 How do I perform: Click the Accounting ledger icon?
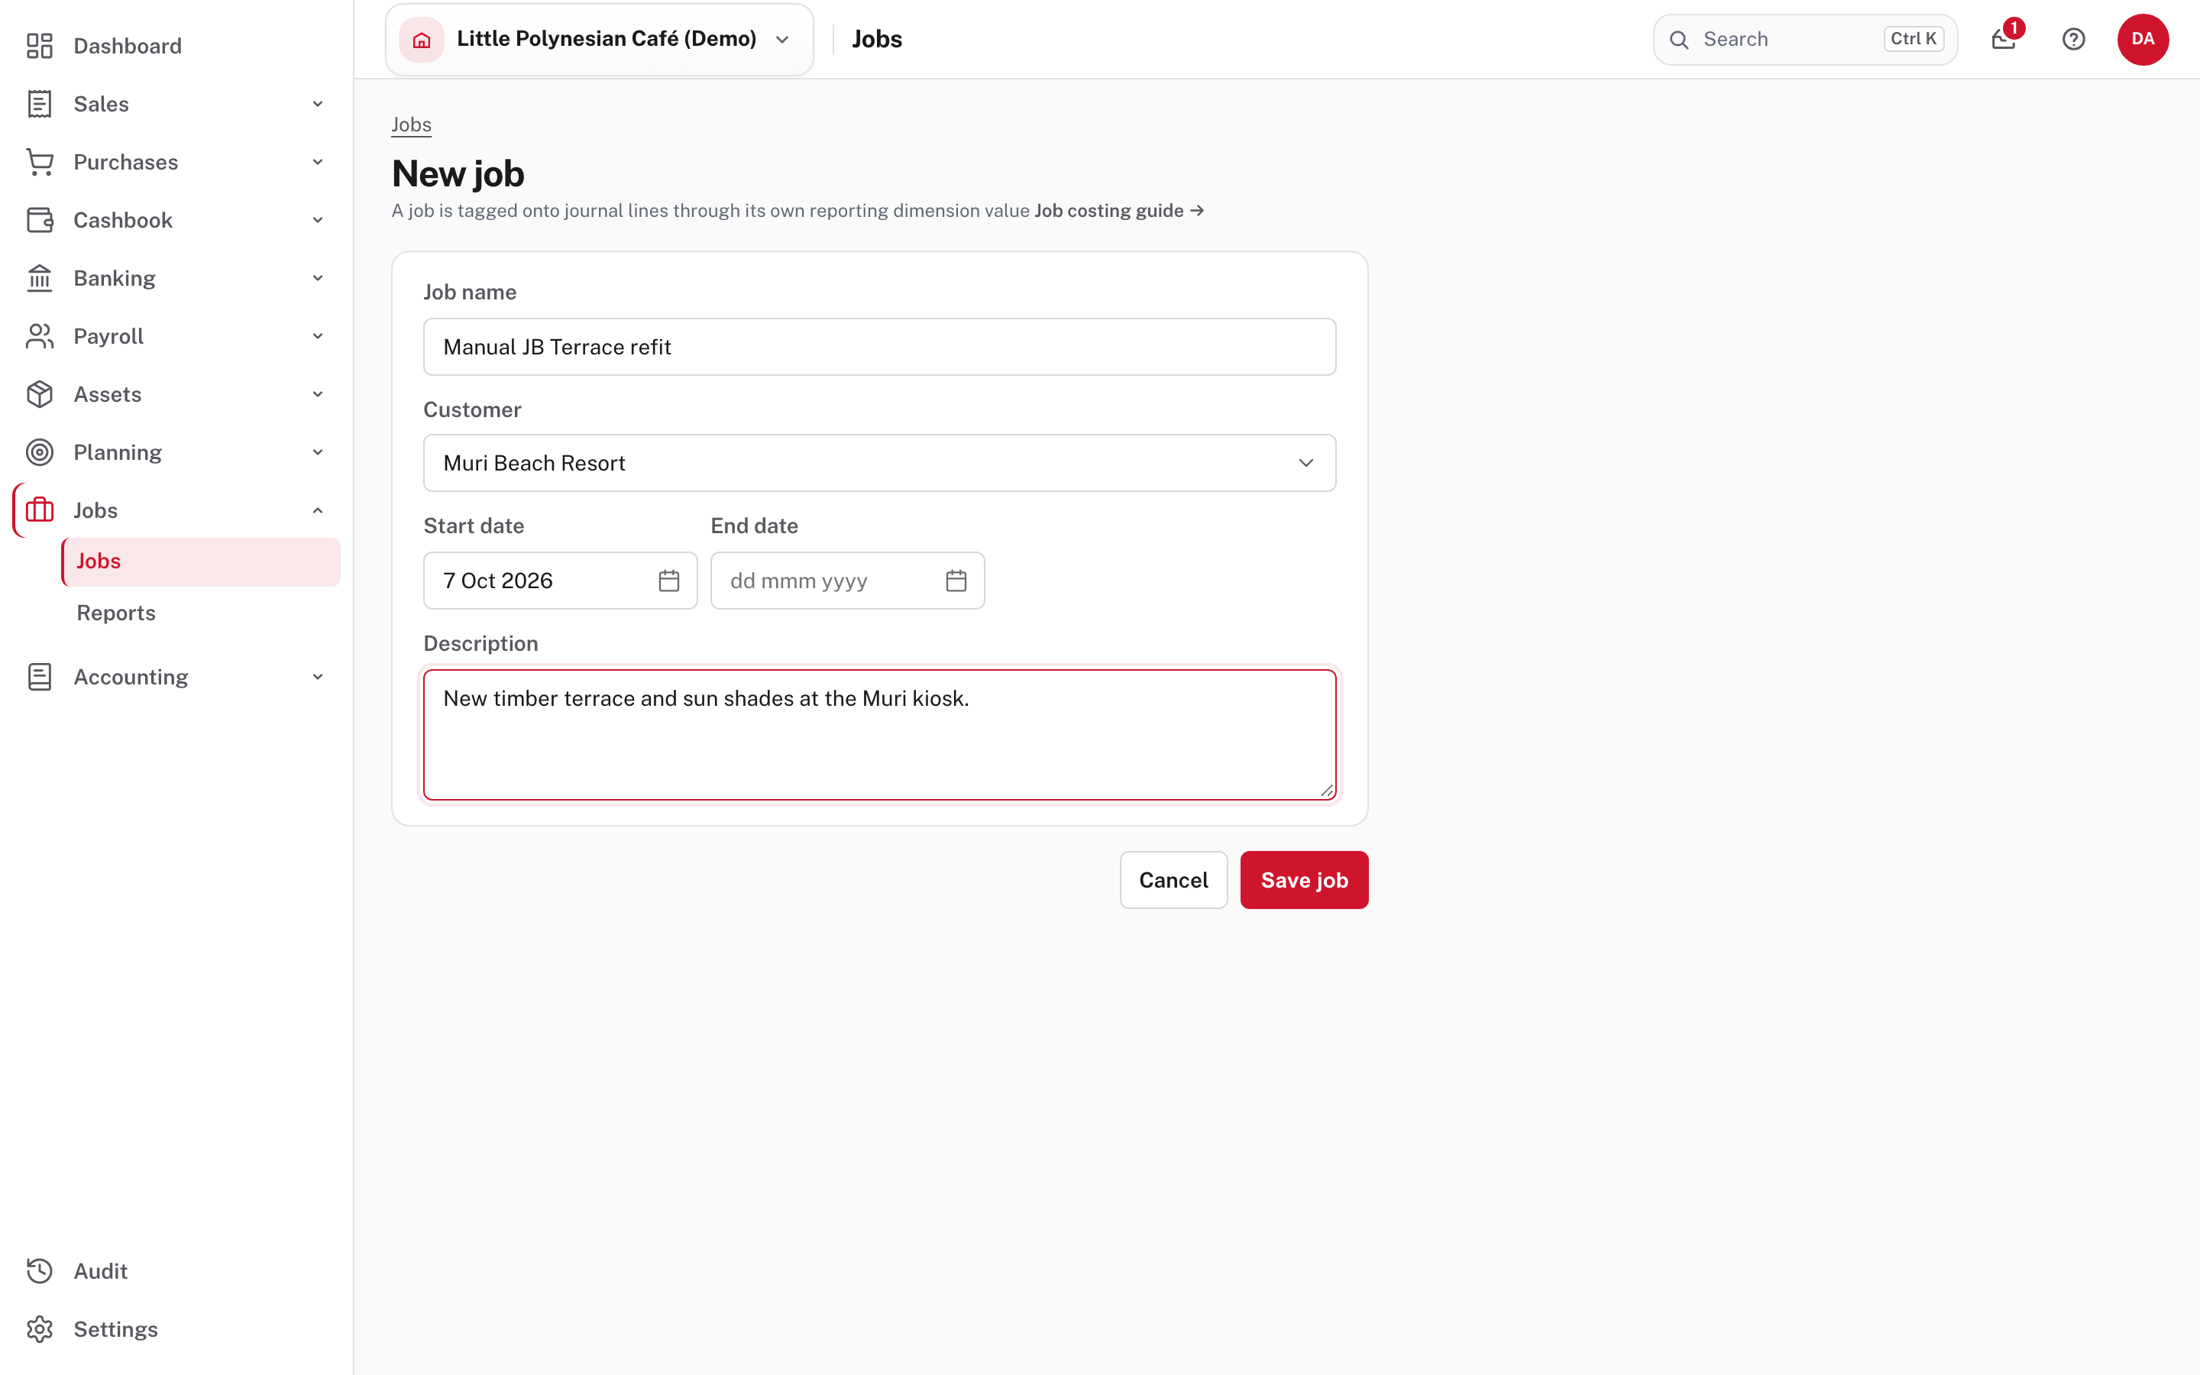[x=39, y=677]
